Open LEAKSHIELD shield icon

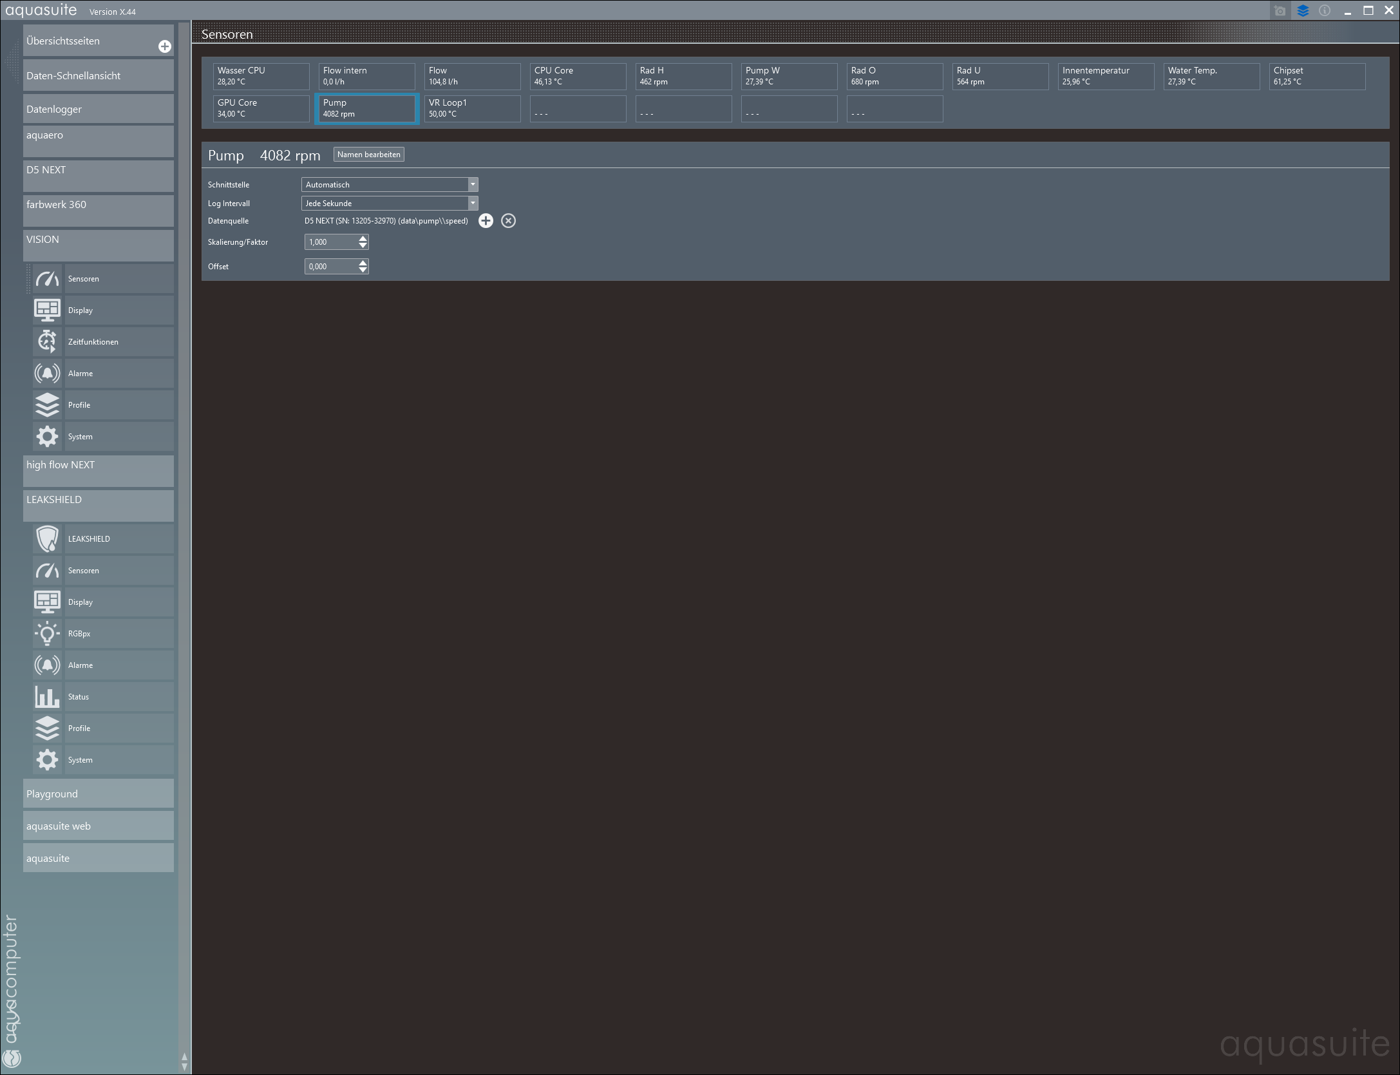[x=47, y=539]
